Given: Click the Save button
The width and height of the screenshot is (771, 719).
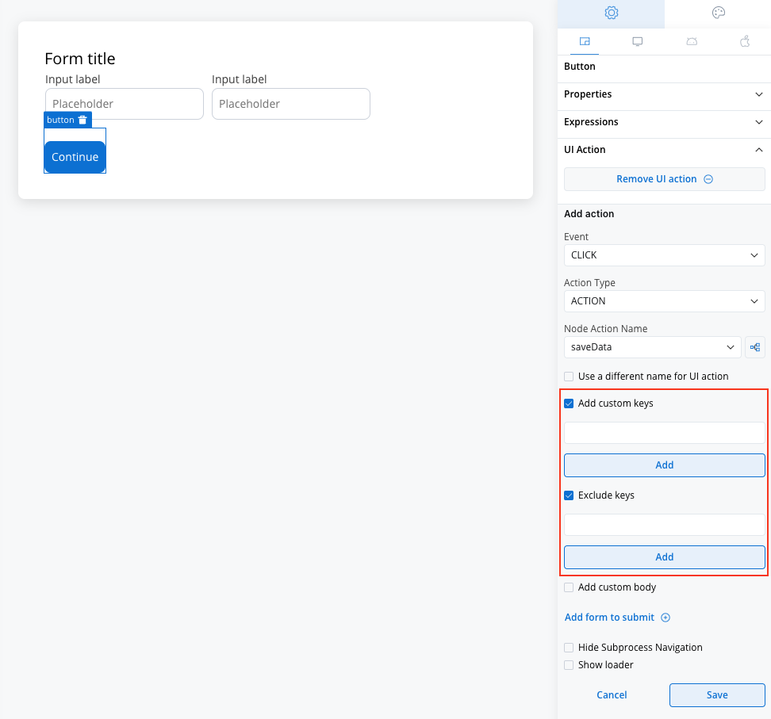Looking at the screenshot, I should coord(717,695).
